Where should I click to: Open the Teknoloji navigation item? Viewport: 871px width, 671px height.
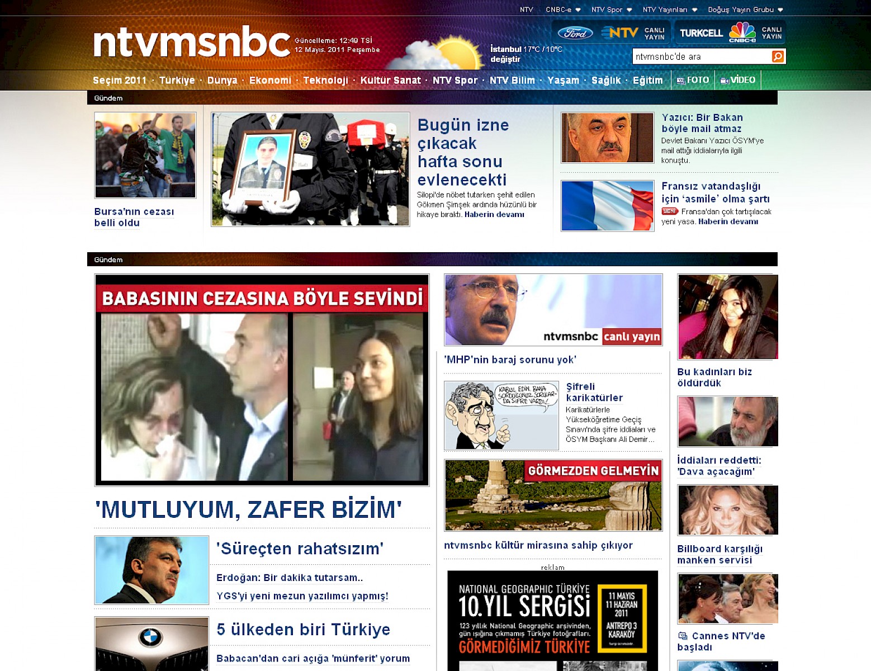(325, 80)
